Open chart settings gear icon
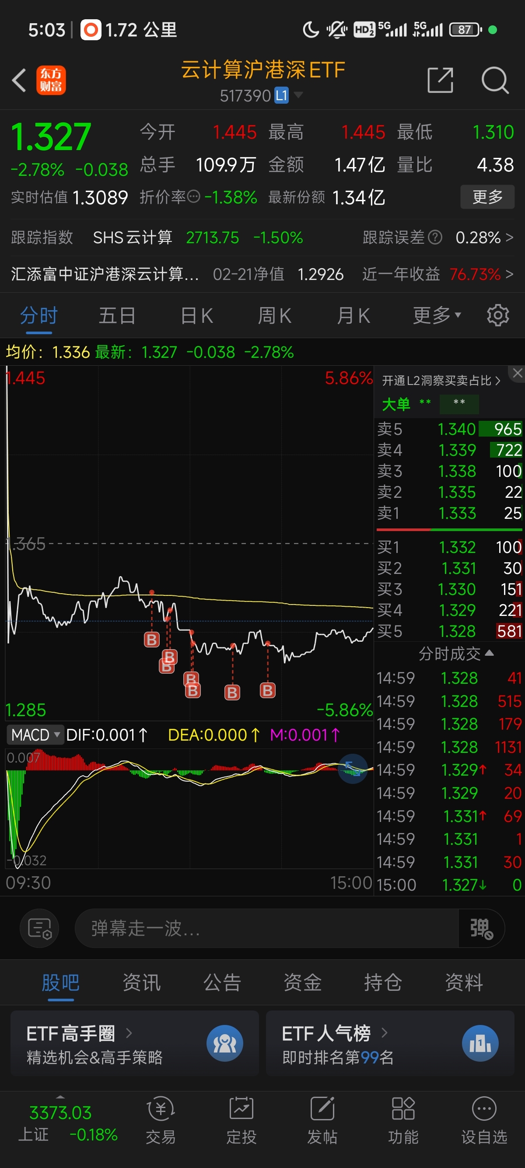The image size is (525, 1168). pyautogui.click(x=497, y=315)
